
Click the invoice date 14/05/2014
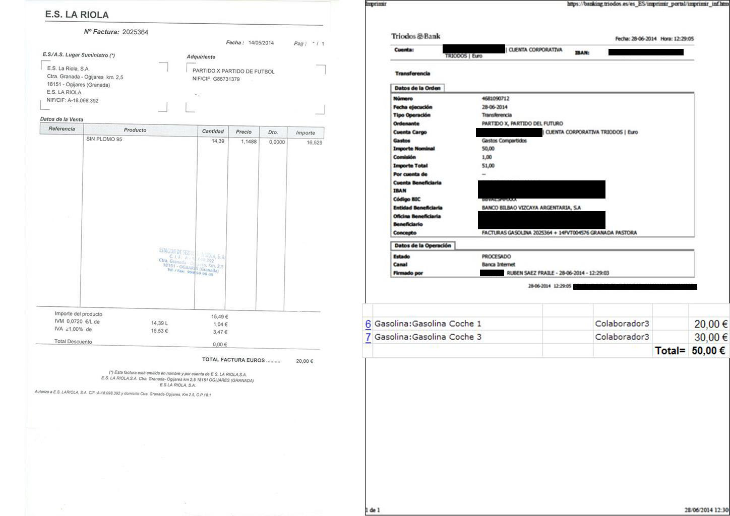[x=261, y=43]
